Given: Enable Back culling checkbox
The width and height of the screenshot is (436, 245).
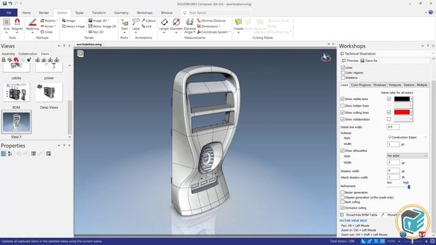Looking at the screenshot, I should [x=343, y=202].
